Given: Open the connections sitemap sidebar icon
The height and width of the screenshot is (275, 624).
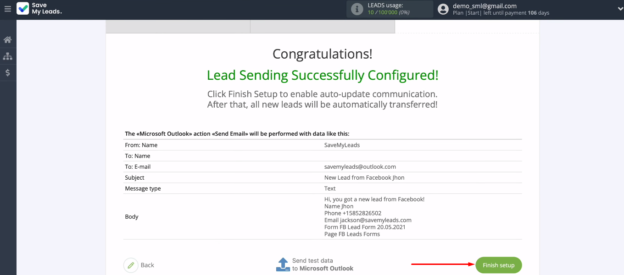Looking at the screenshot, I should tap(7, 56).
